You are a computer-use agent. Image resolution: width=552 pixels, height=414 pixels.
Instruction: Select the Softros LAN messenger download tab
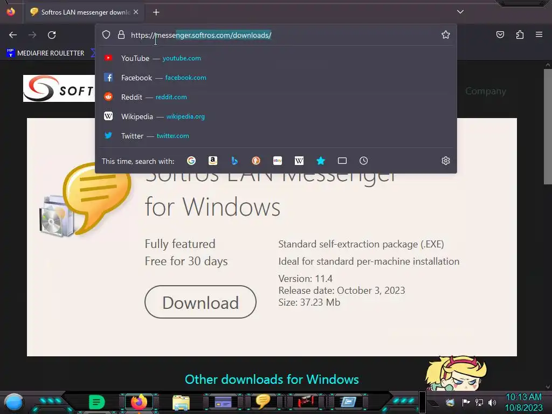click(84, 12)
